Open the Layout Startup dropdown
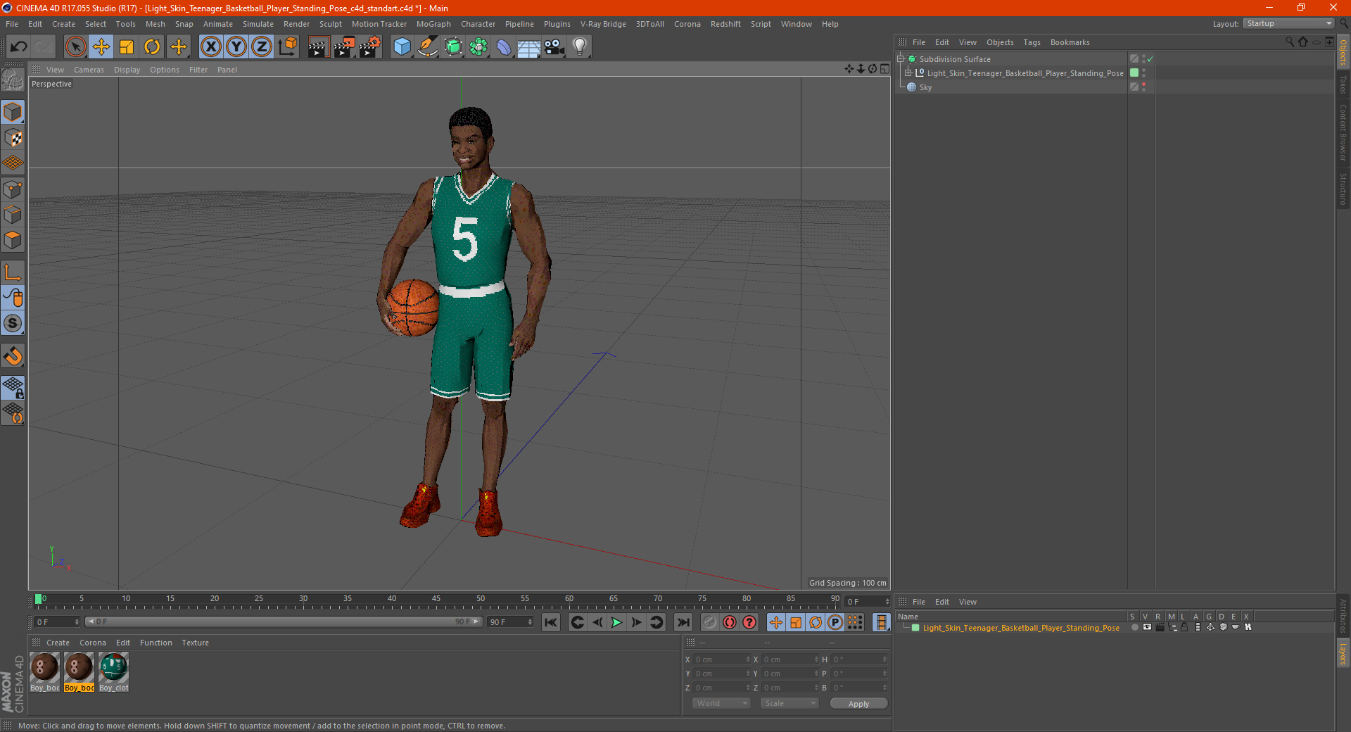The image size is (1351, 732). pos(1288,23)
